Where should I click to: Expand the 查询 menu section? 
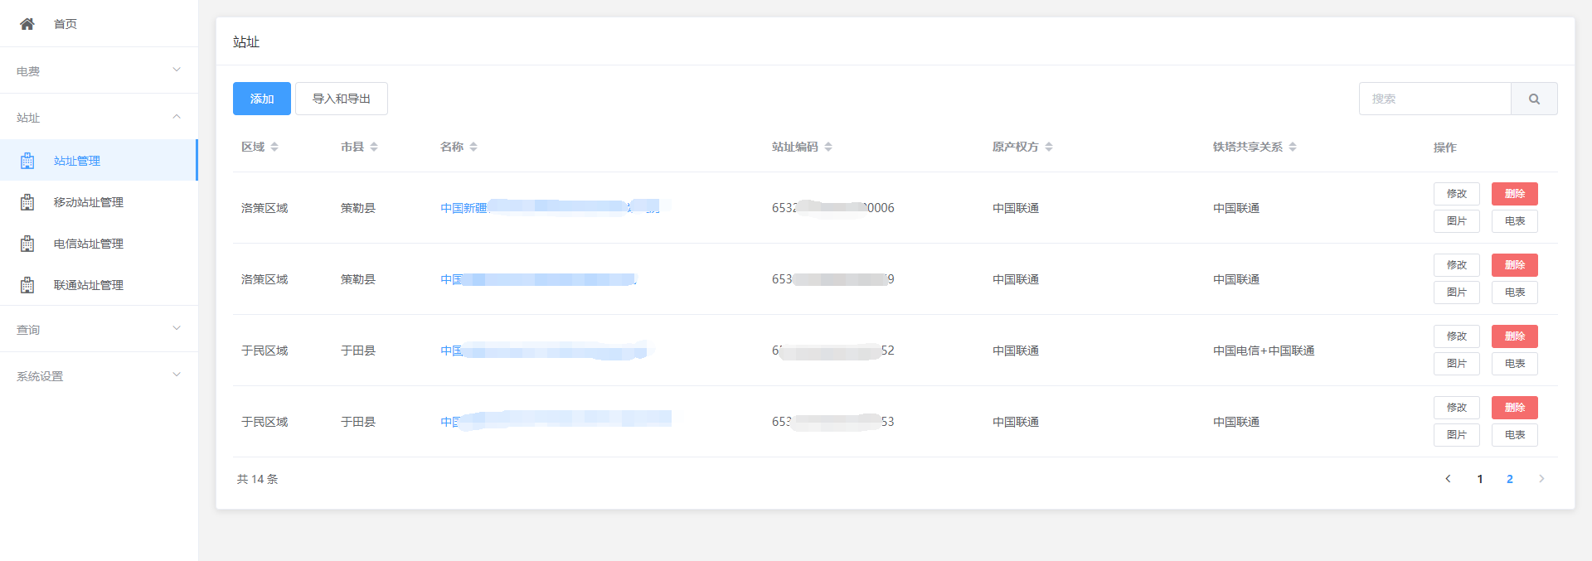point(99,329)
